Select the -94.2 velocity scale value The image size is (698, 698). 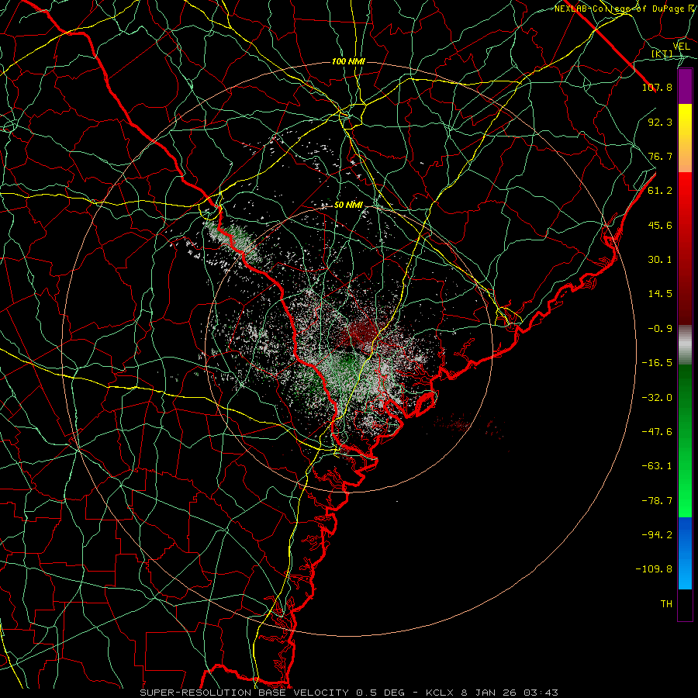(x=657, y=534)
